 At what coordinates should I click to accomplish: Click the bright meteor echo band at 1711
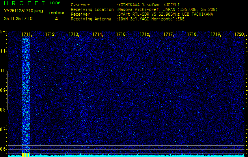point(26,95)
